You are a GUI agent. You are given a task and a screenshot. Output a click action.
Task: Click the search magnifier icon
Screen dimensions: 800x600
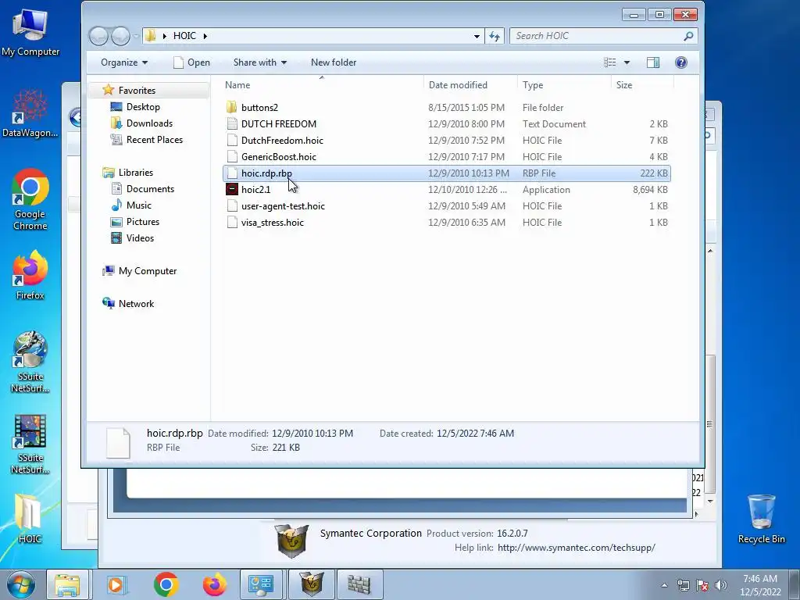(x=688, y=36)
